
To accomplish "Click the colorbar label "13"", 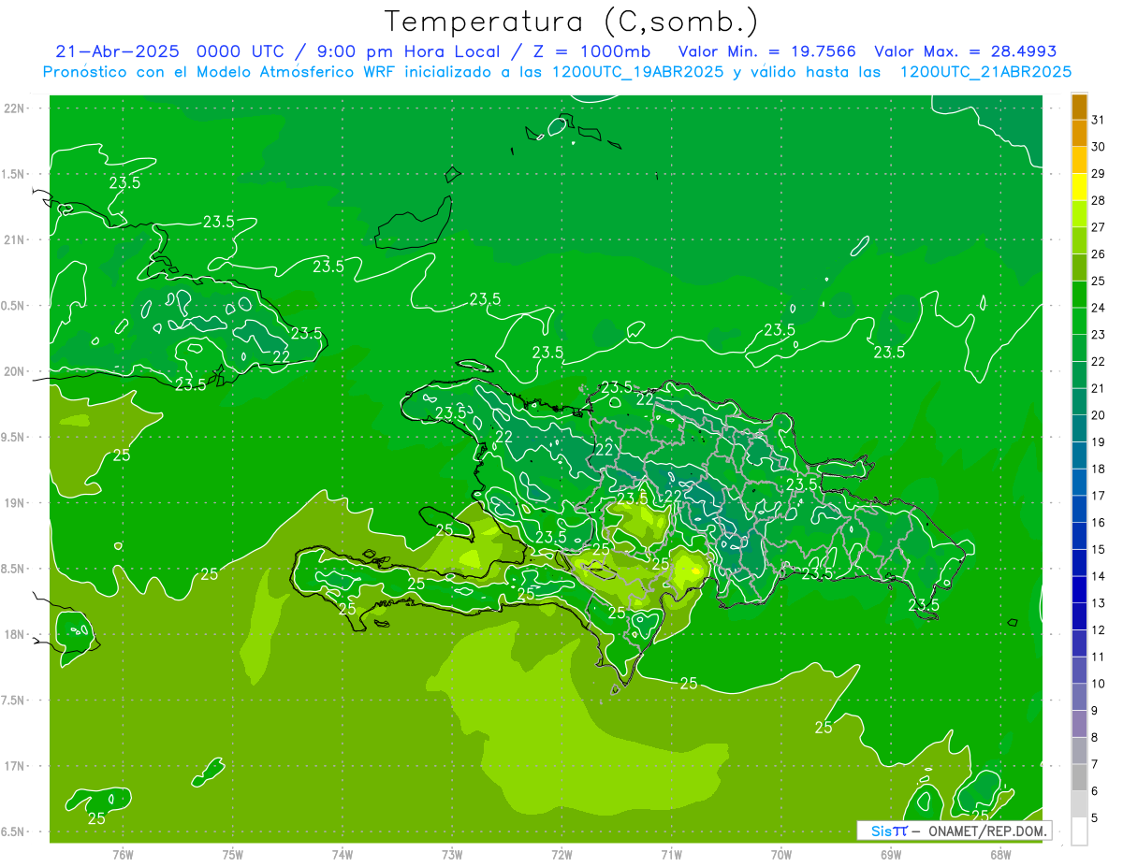I will tap(1098, 603).
